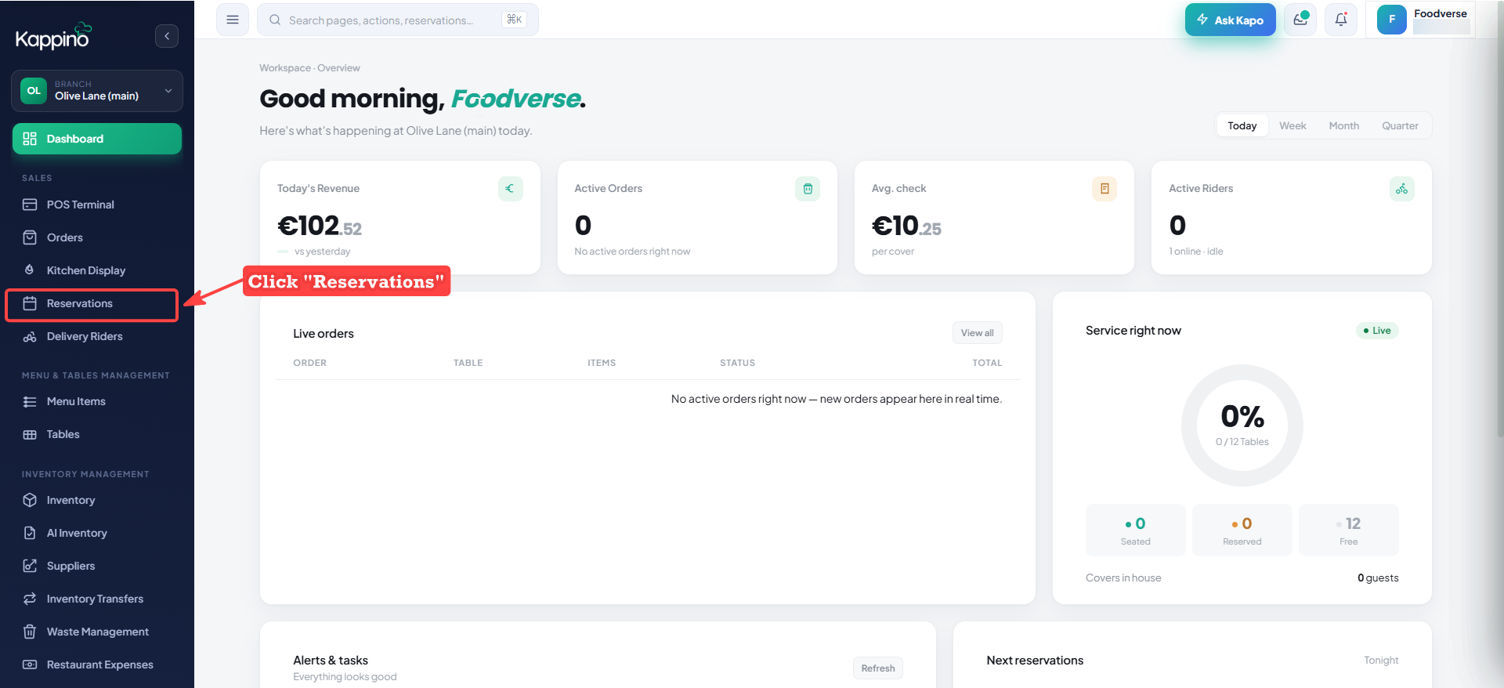This screenshot has width=1504, height=688.
Task: Click the Menu Items list icon
Action: 30,401
